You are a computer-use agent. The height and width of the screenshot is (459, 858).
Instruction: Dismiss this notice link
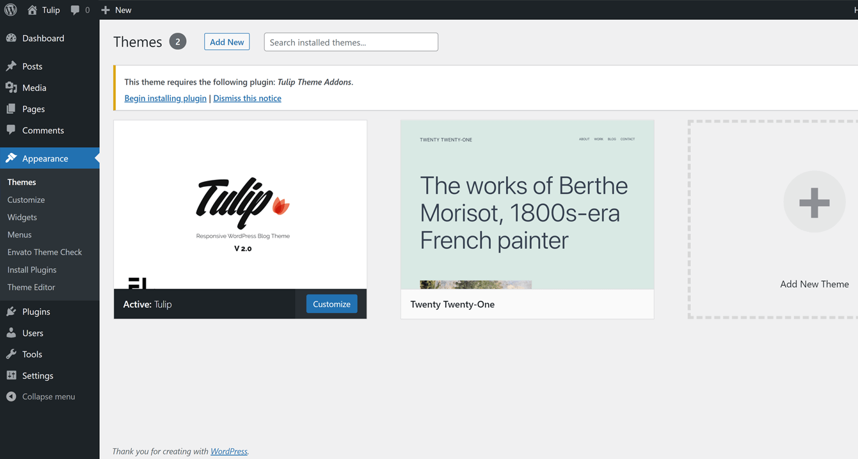247,98
